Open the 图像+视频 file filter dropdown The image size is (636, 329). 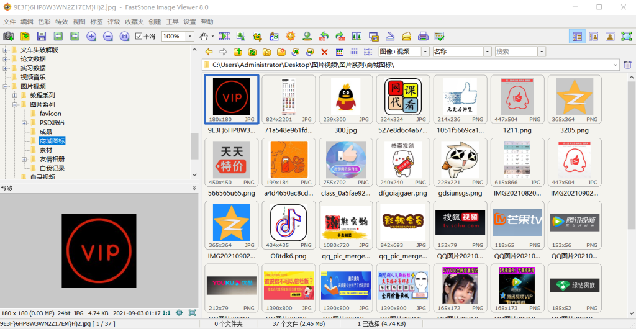[x=425, y=52]
